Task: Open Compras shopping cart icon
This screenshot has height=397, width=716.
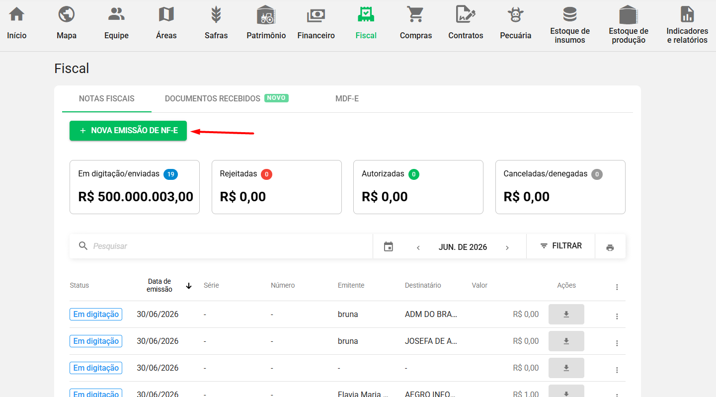Action: click(x=415, y=14)
